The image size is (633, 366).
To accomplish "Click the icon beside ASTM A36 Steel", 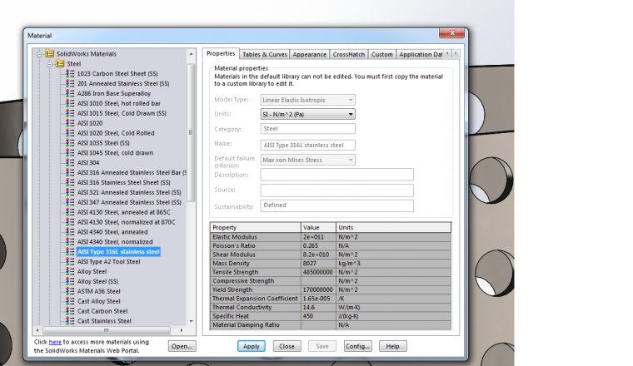I will coord(70,291).
